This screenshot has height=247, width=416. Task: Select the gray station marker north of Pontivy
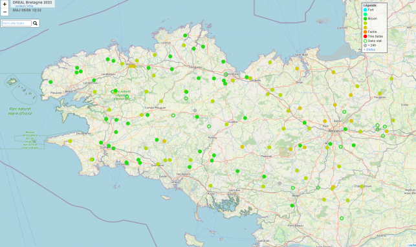coord(195,111)
